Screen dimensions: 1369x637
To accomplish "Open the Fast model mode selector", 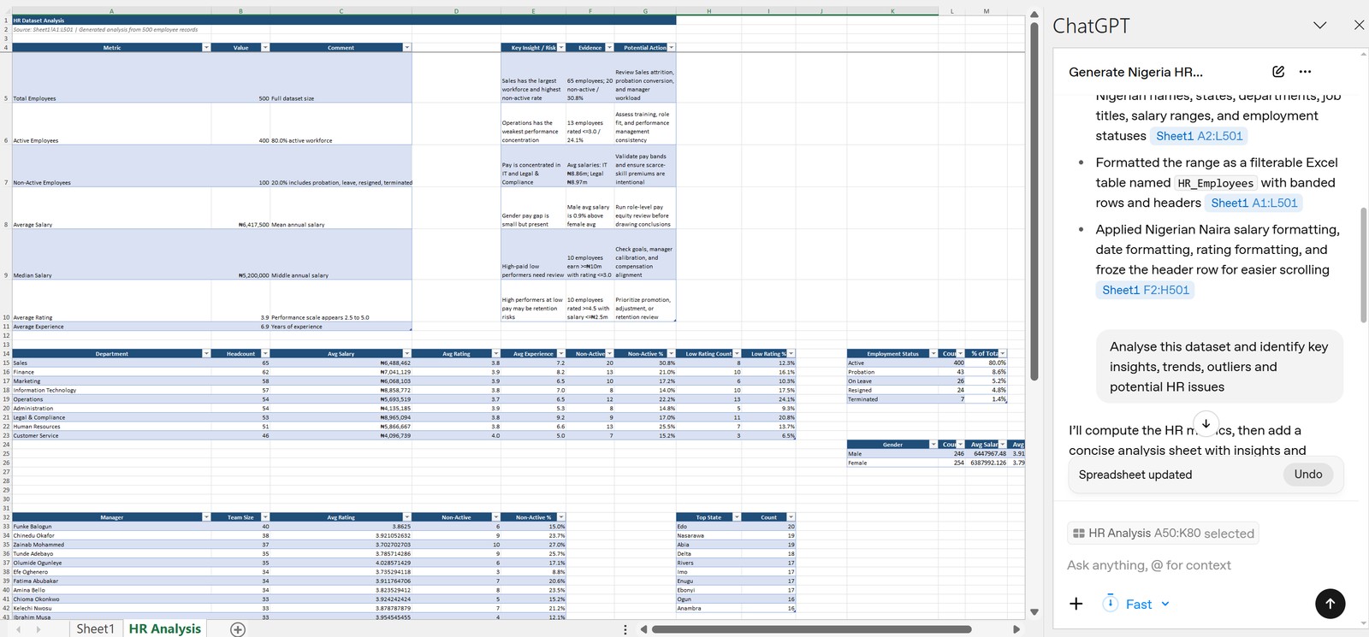I will [1136, 604].
